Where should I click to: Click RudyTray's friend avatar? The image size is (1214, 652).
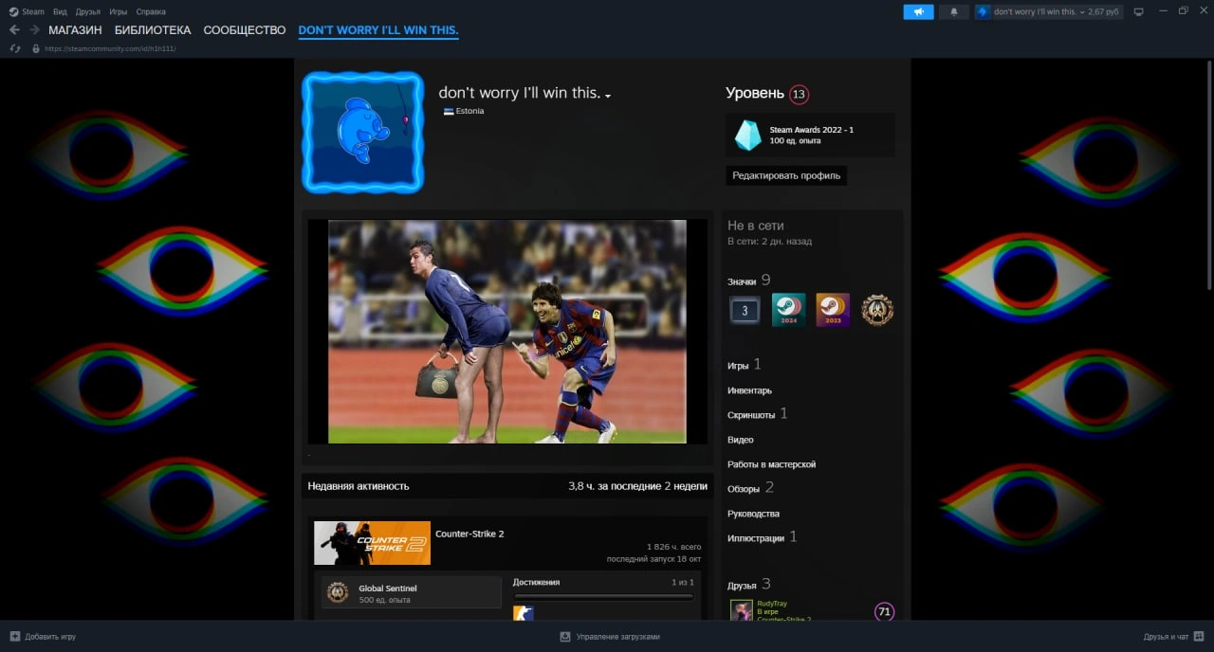[742, 610]
